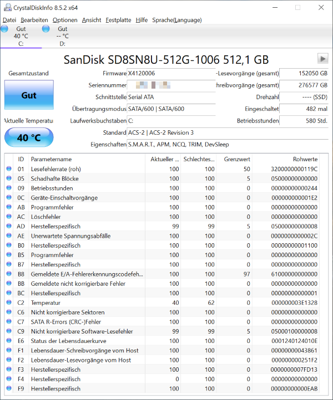Select Nicht korrigierbare Software-Lesefehler row

162,331
